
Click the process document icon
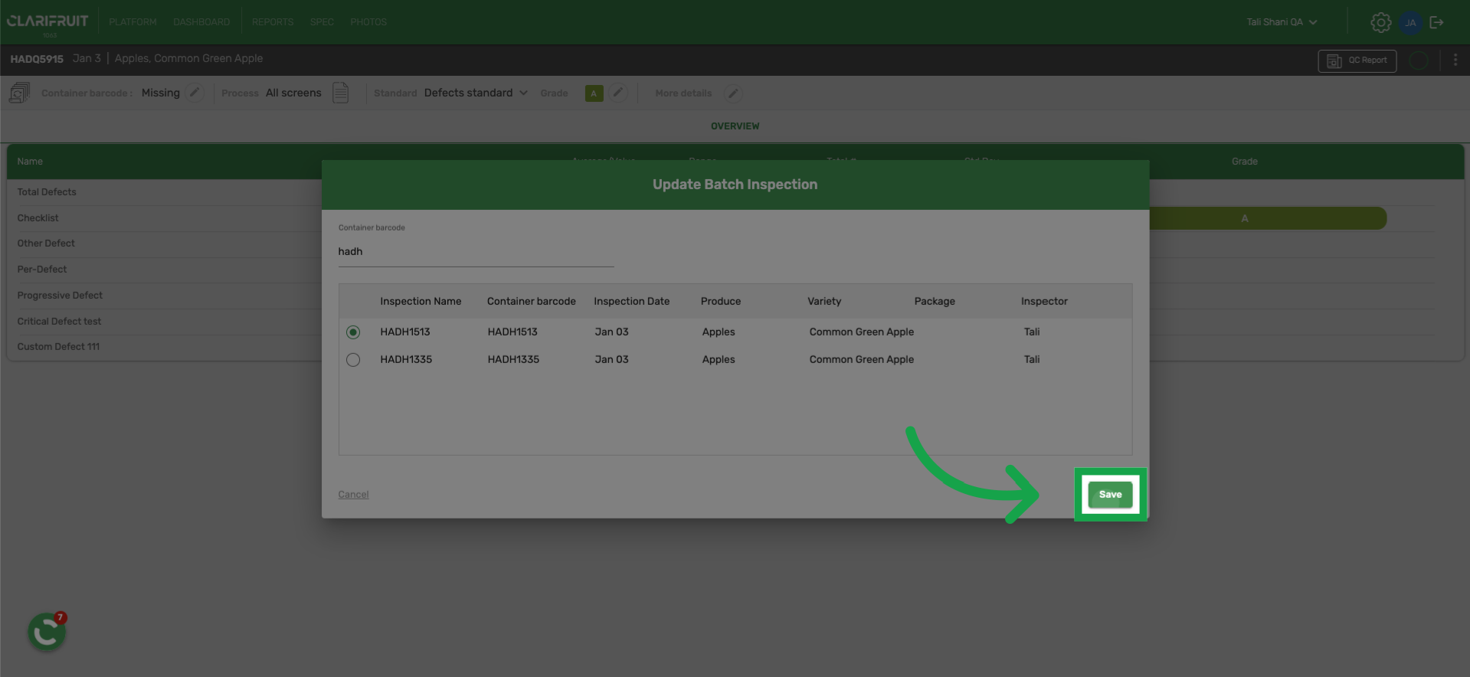coord(340,93)
